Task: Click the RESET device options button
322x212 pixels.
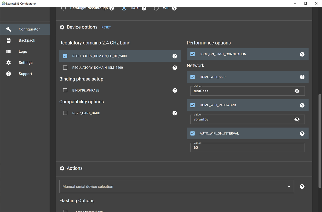Action: pyautogui.click(x=106, y=27)
